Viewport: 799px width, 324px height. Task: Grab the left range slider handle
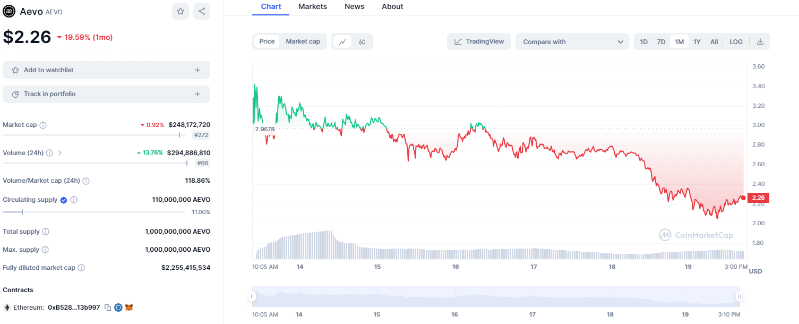point(253,296)
